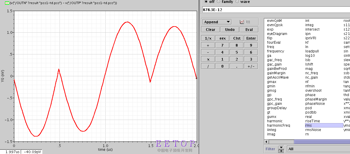Click keypad digit 4
Image resolution: width=350 pixels, height=154 pixels.
click(x=222, y=52)
